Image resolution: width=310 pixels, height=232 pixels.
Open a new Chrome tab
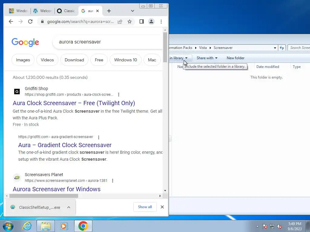(x=109, y=11)
